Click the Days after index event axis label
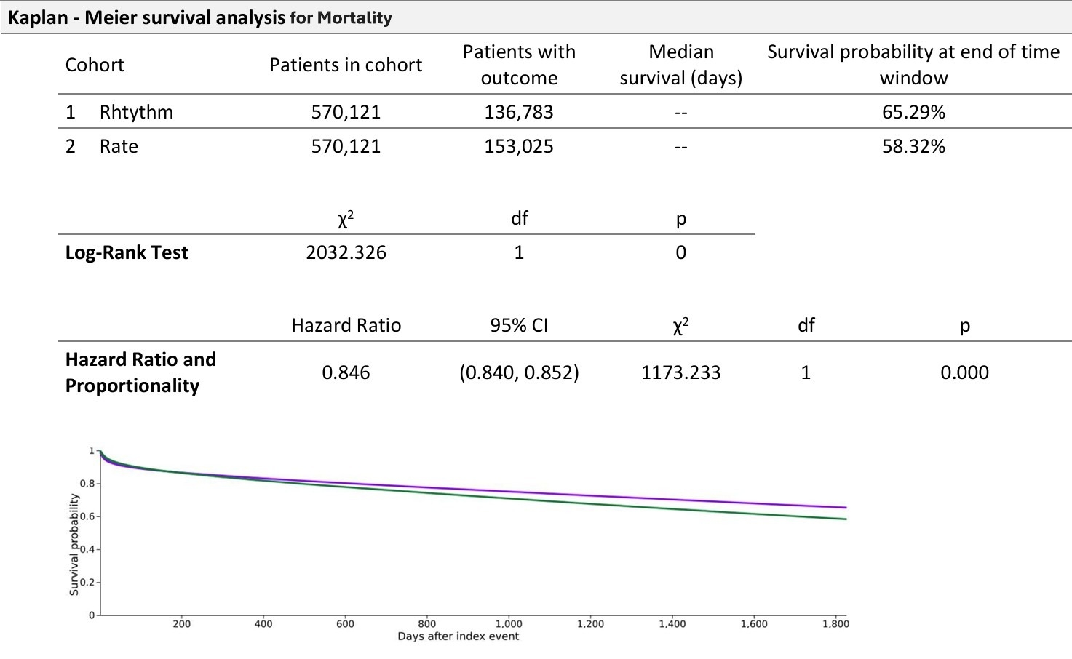Image resolution: width=1072 pixels, height=659 pixels. coord(458,636)
